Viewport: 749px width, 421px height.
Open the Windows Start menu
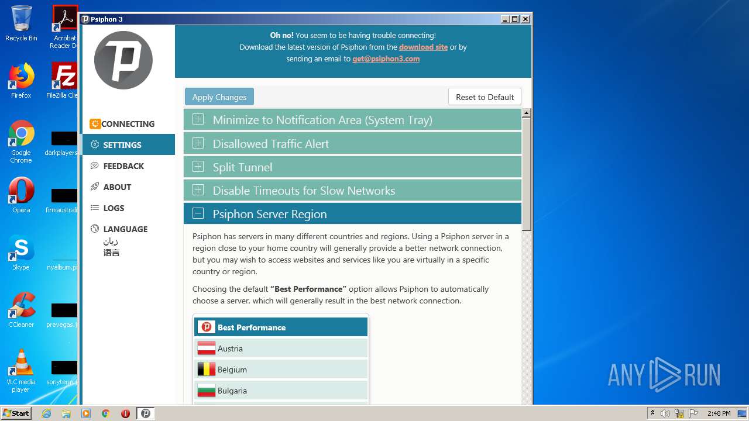(x=16, y=413)
